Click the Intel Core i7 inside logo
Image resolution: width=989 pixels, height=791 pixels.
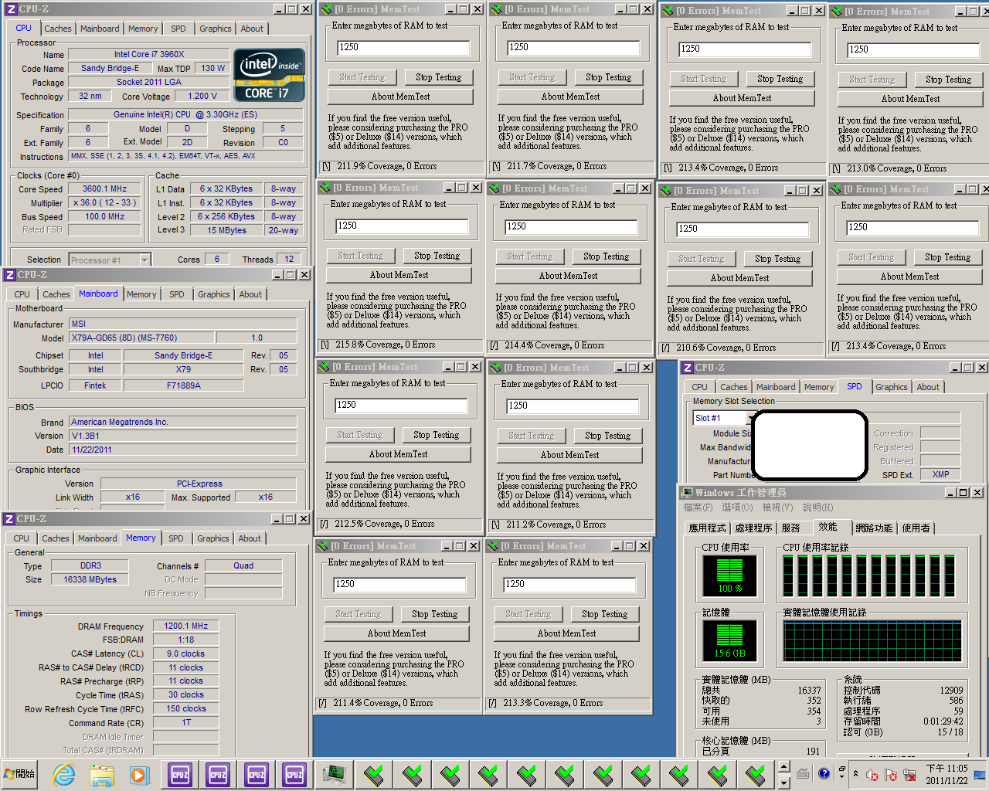(x=269, y=75)
